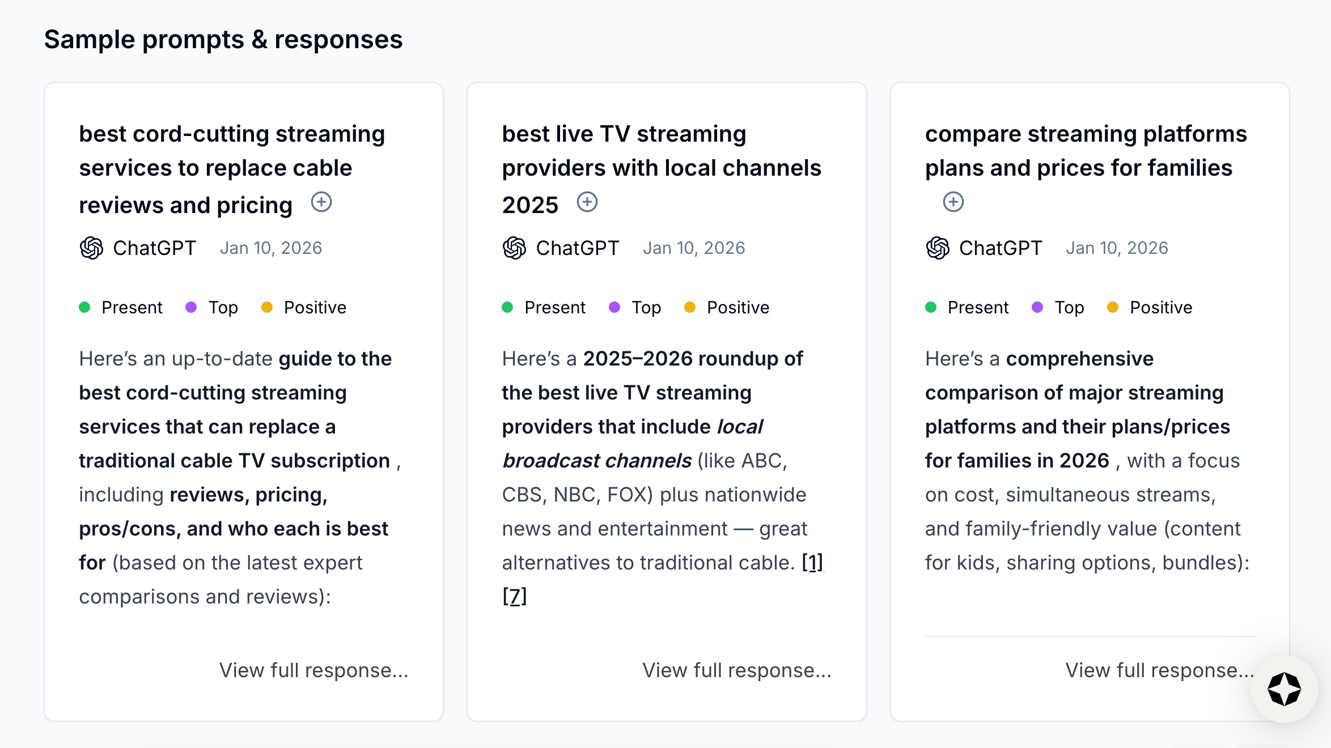Click plus icon beside live TV streaming prompt
This screenshot has height=748, width=1331.
pyautogui.click(x=587, y=202)
